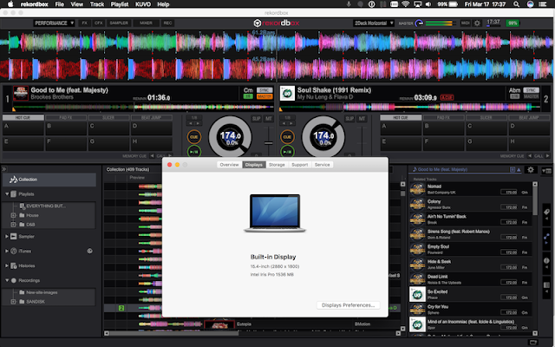Open the Track menu
Screen dimensions: 555x347
[x=96, y=4]
